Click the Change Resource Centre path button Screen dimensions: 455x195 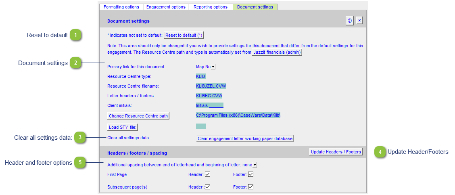[138, 116]
